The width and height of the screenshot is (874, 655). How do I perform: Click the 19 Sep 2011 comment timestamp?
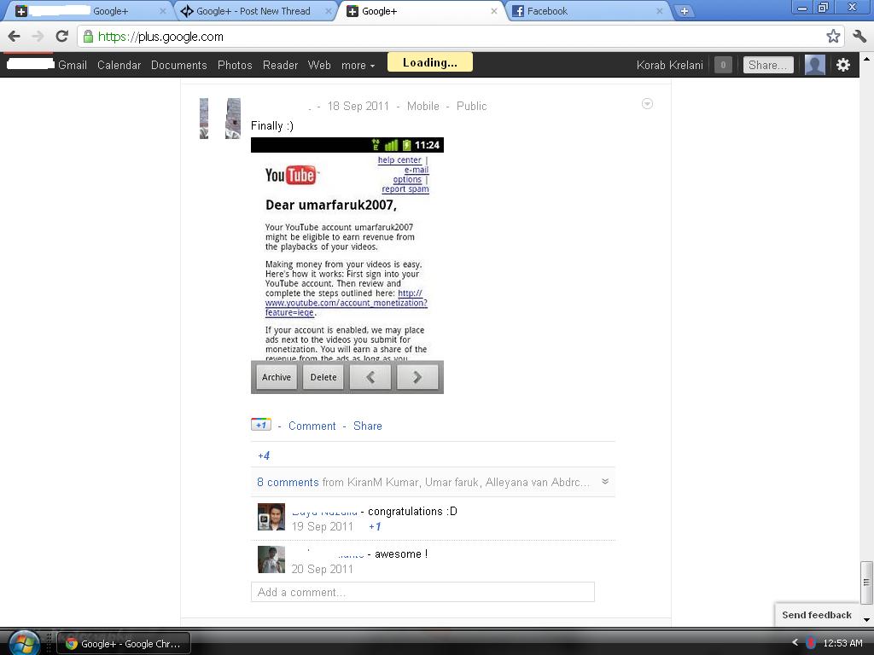click(x=322, y=527)
